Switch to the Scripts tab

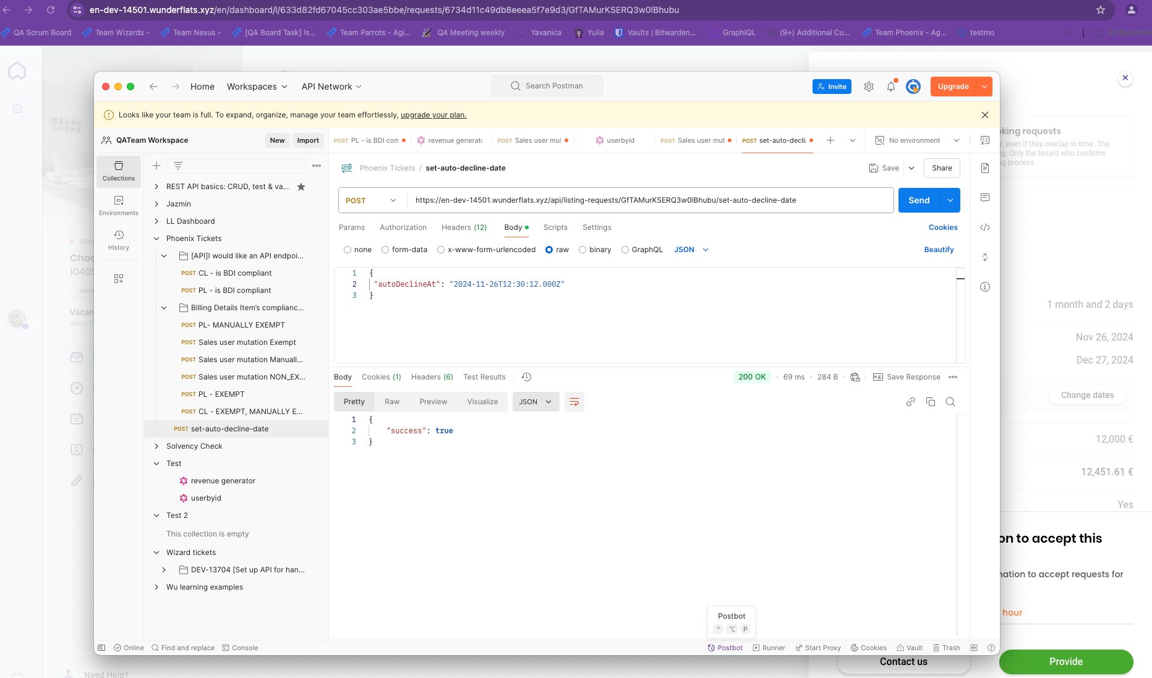tap(555, 227)
